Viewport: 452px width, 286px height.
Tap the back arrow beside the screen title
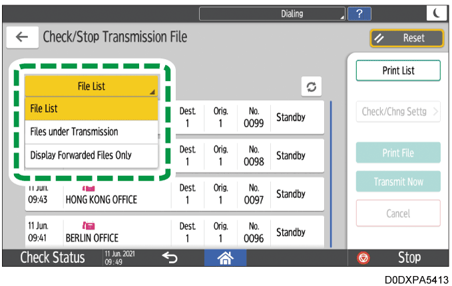point(22,37)
